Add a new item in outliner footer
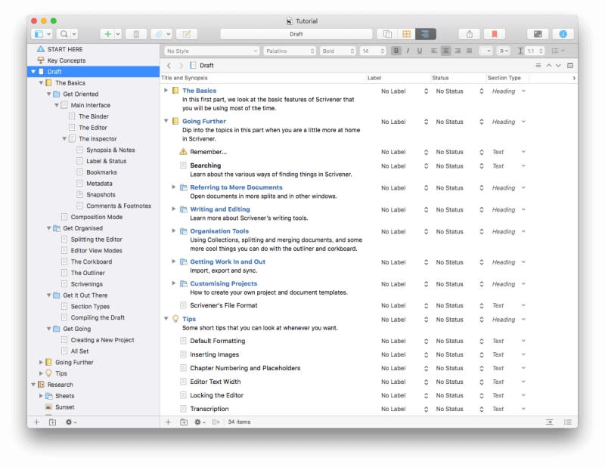The height and width of the screenshot is (467, 605). [x=168, y=422]
